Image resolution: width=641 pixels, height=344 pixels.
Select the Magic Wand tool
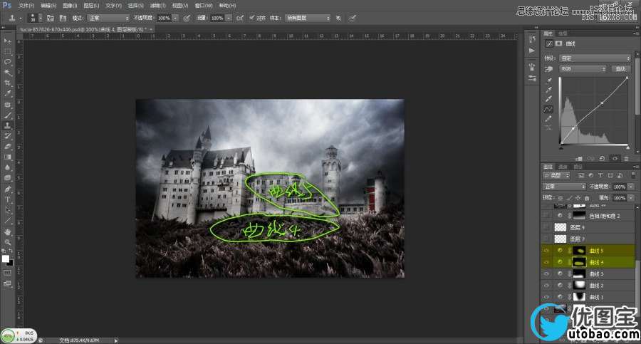point(7,73)
